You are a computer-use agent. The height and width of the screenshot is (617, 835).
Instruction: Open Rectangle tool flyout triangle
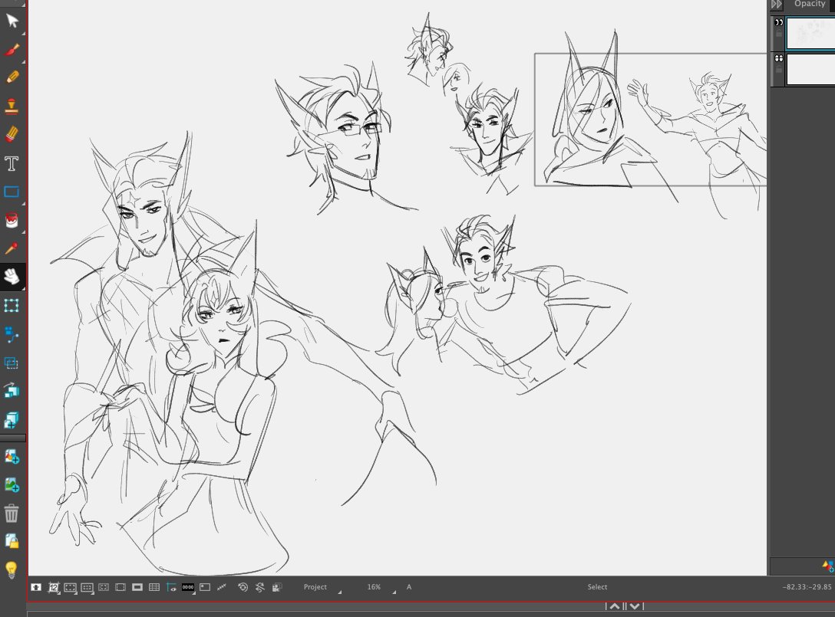click(23, 204)
